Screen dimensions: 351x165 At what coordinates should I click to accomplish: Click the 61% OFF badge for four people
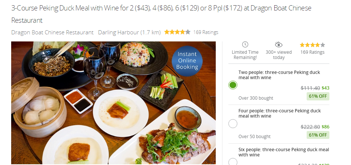tap(318, 135)
